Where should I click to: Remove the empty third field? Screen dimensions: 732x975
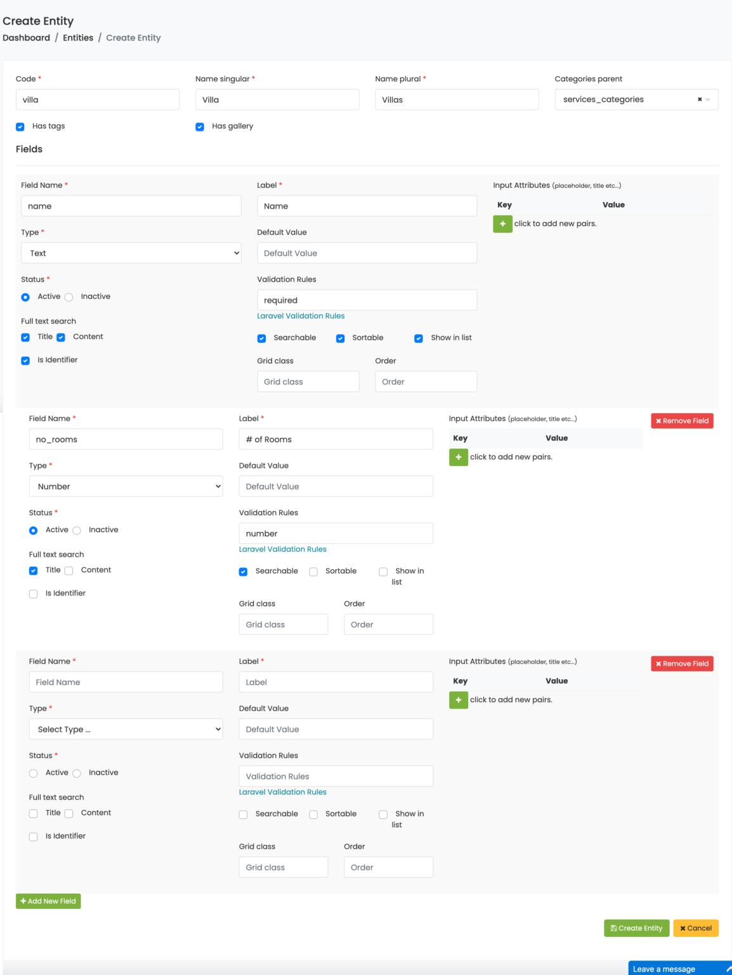tap(682, 663)
